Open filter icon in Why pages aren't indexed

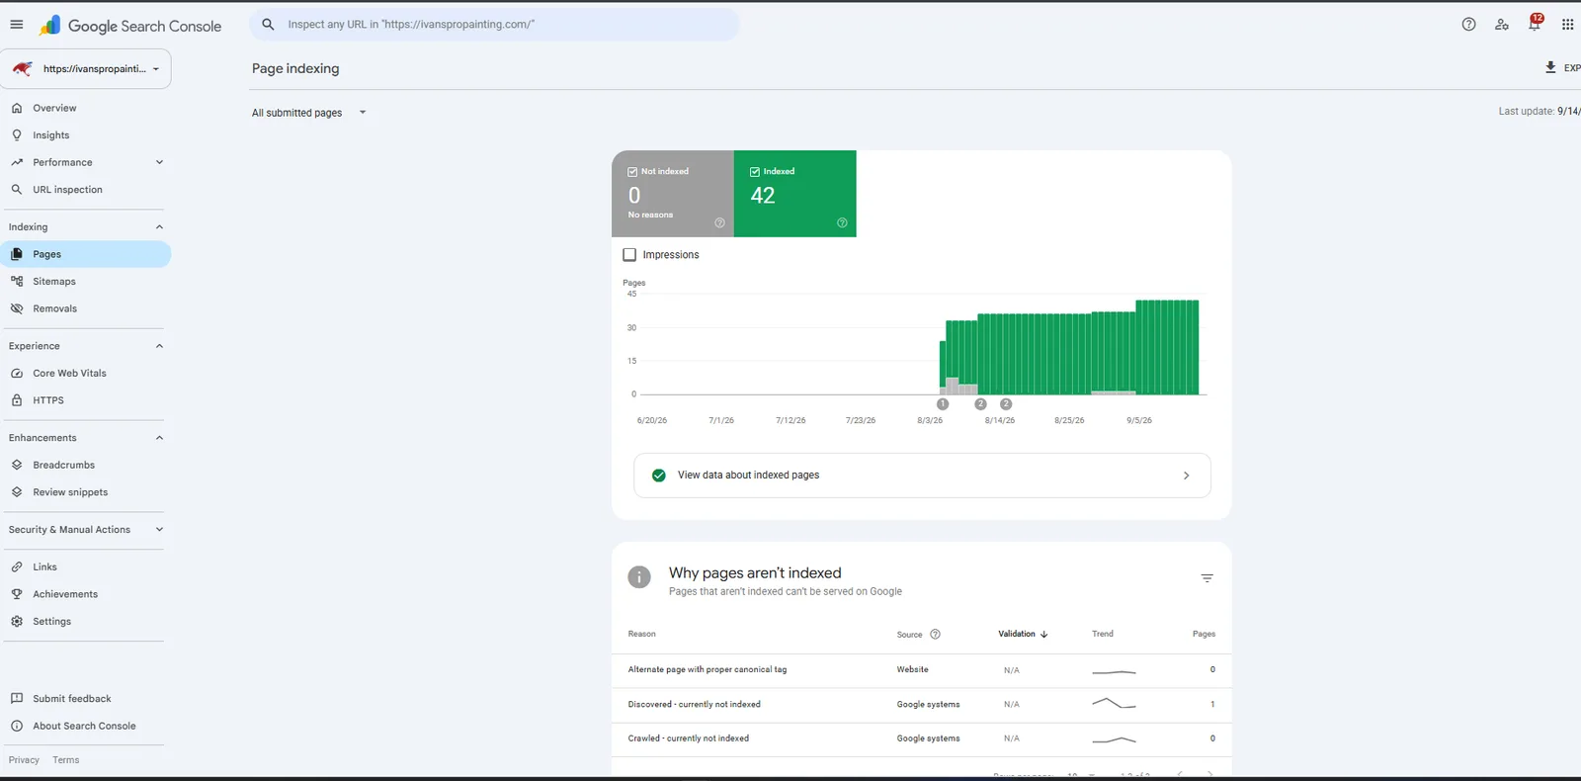[1207, 578]
